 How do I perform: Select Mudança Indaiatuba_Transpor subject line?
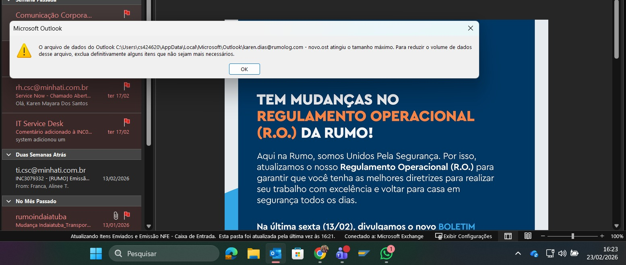click(x=53, y=225)
